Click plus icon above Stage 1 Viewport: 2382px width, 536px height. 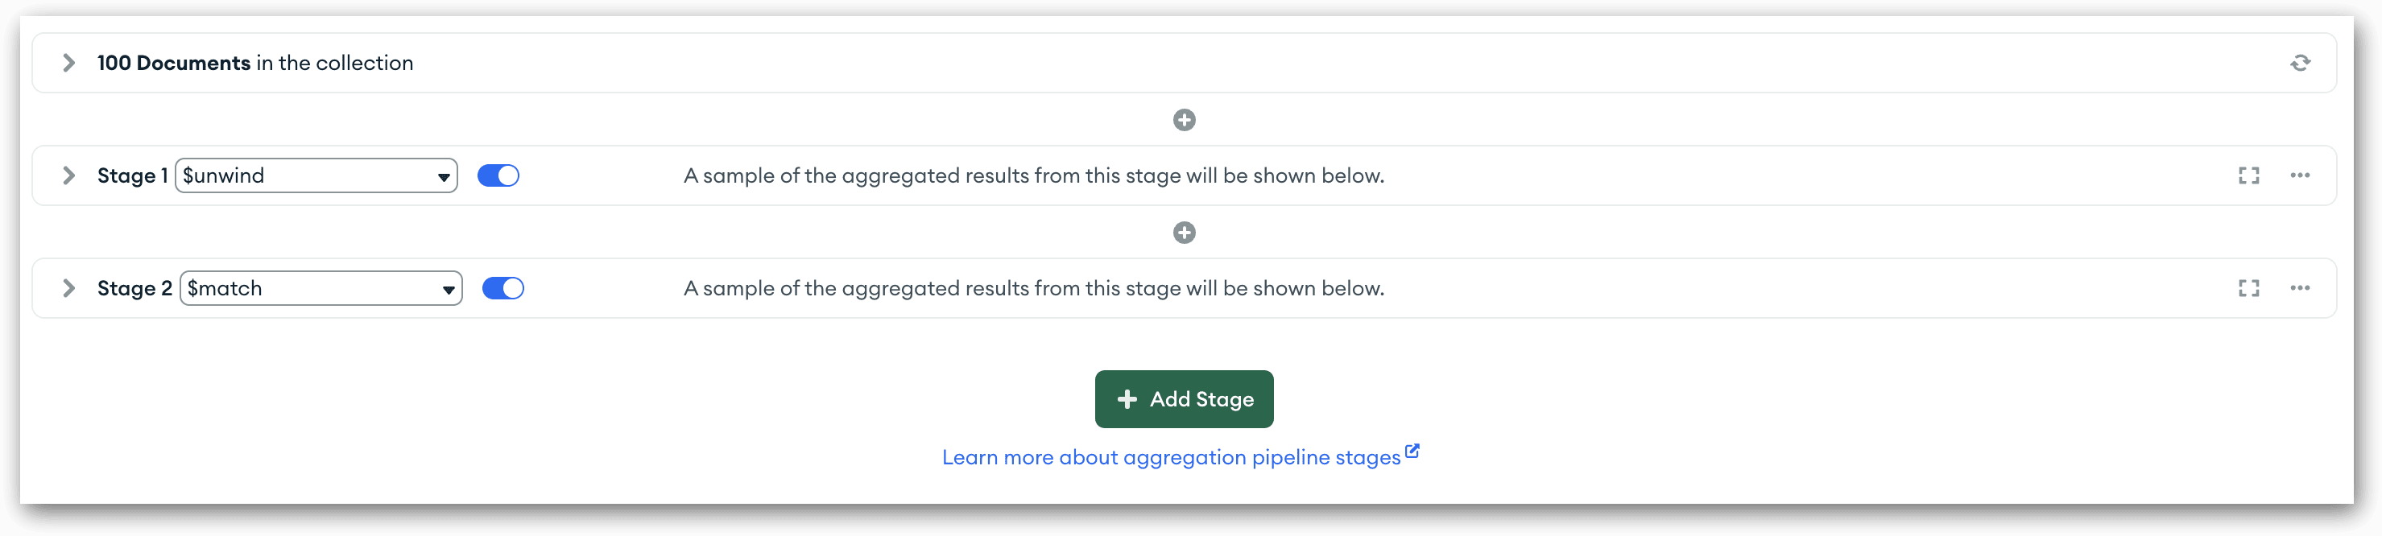[x=1184, y=120]
